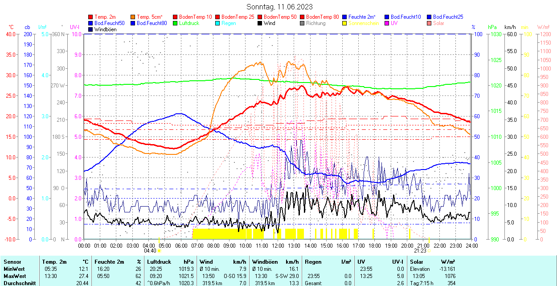Click the humidity minimum time 16:20
557x286 pixels.
[x=102, y=269]
